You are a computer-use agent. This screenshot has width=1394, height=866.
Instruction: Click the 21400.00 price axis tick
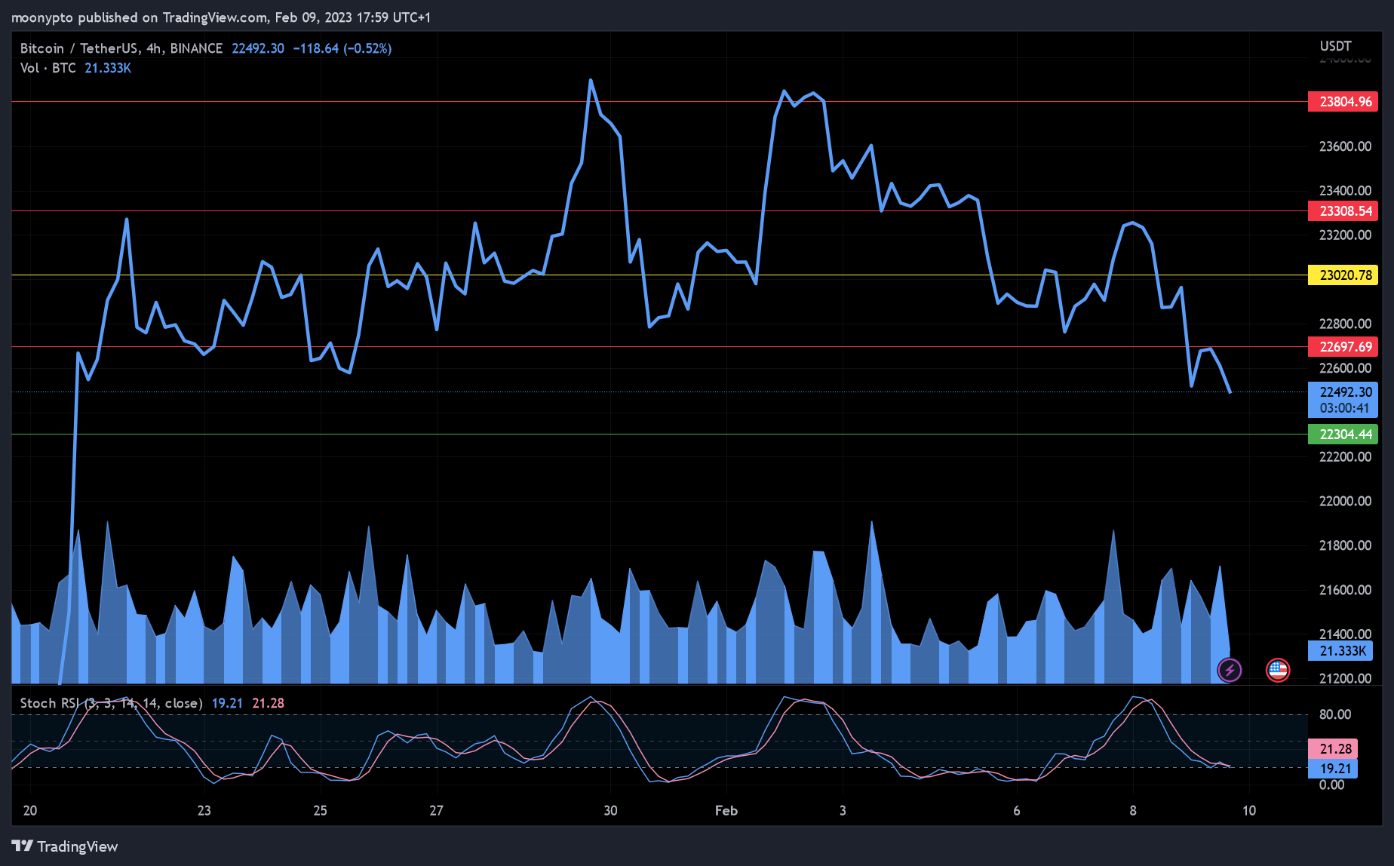pyautogui.click(x=1345, y=634)
